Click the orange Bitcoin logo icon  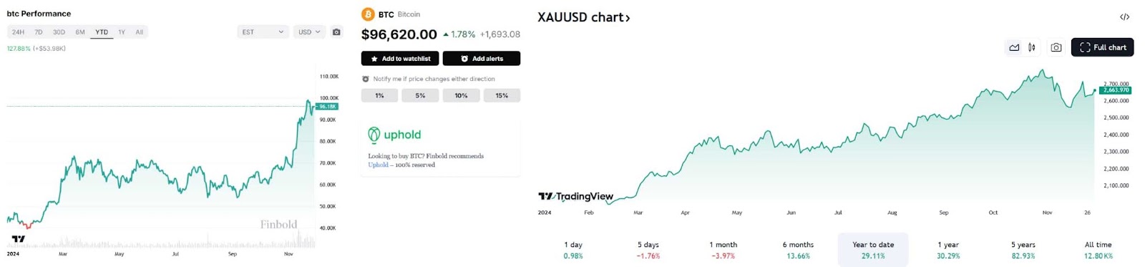click(x=368, y=14)
